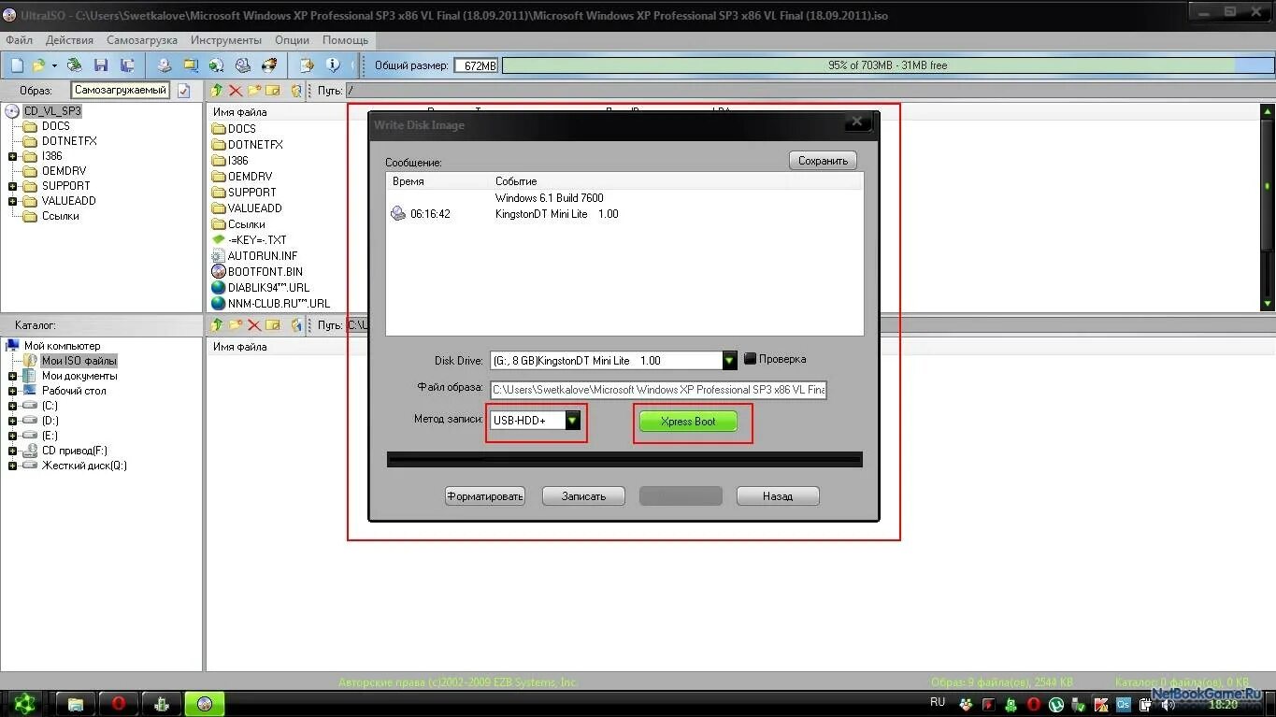Open the Самозагрузка menu

pos(142,40)
